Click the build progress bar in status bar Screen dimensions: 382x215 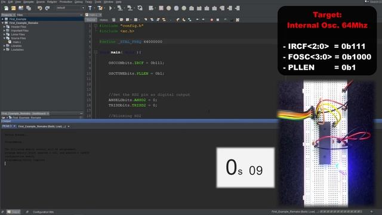tap(341, 211)
